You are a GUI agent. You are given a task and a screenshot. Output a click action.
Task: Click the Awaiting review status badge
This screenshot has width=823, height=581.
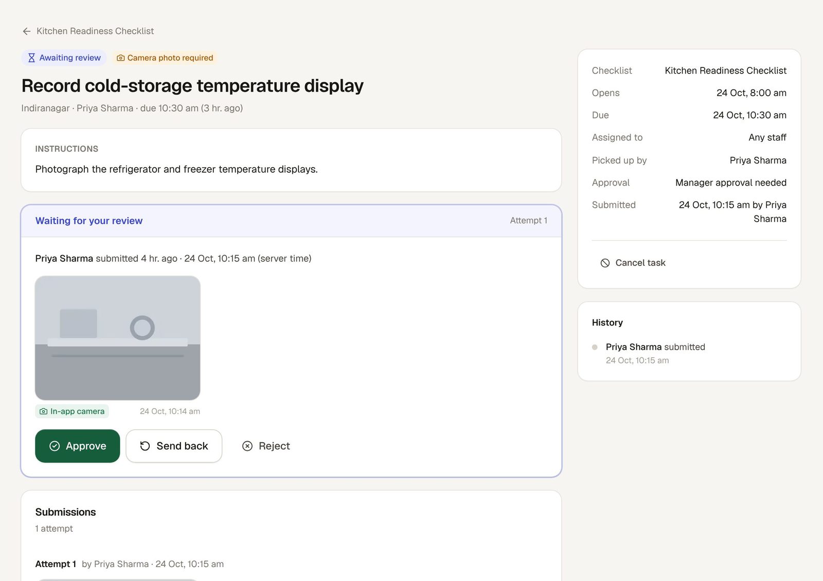pos(64,58)
